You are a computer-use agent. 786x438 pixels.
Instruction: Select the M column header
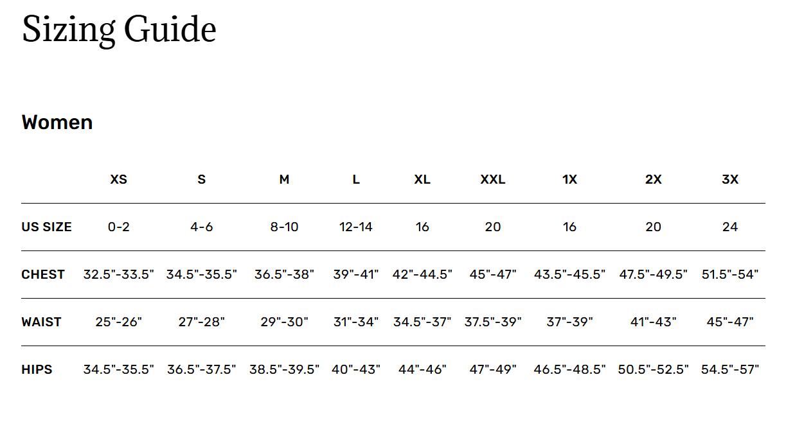tap(284, 179)
